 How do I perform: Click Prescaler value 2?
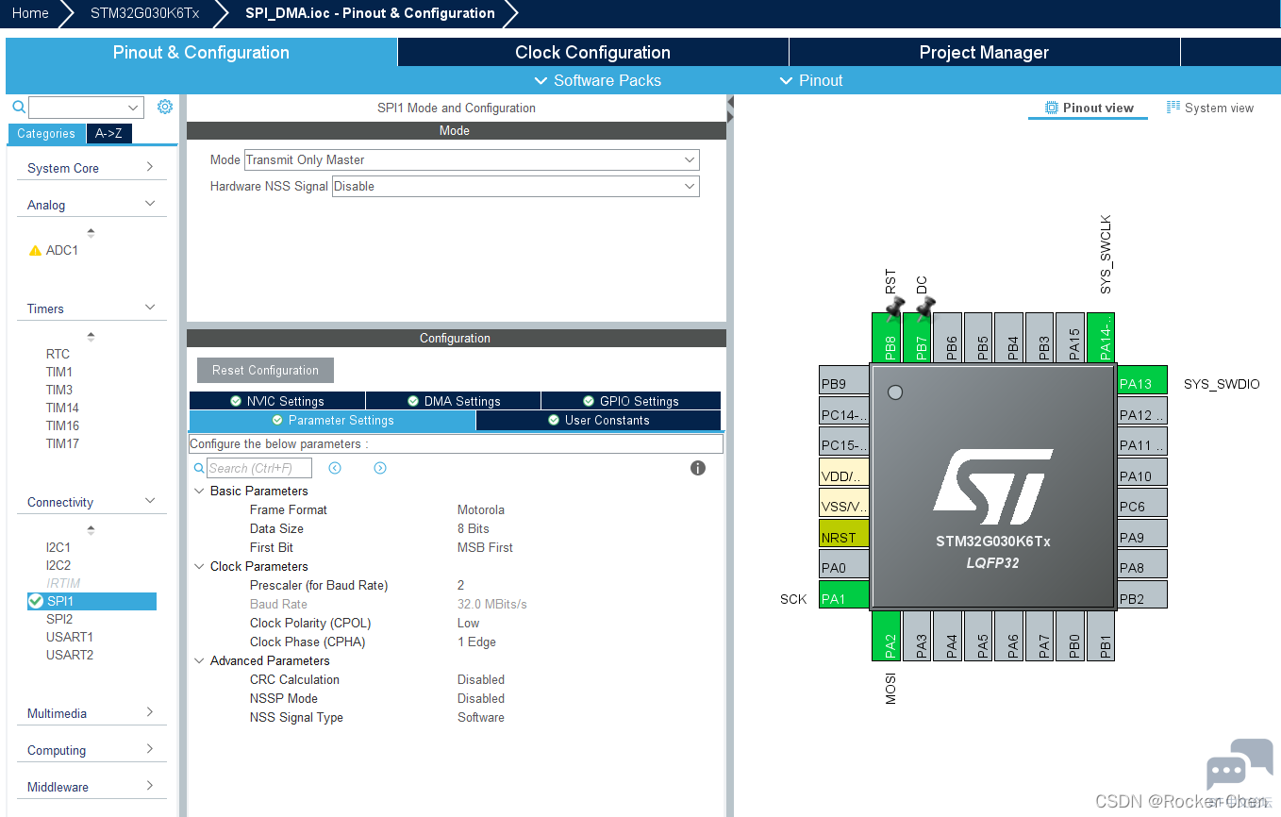[x=461, y=585]
